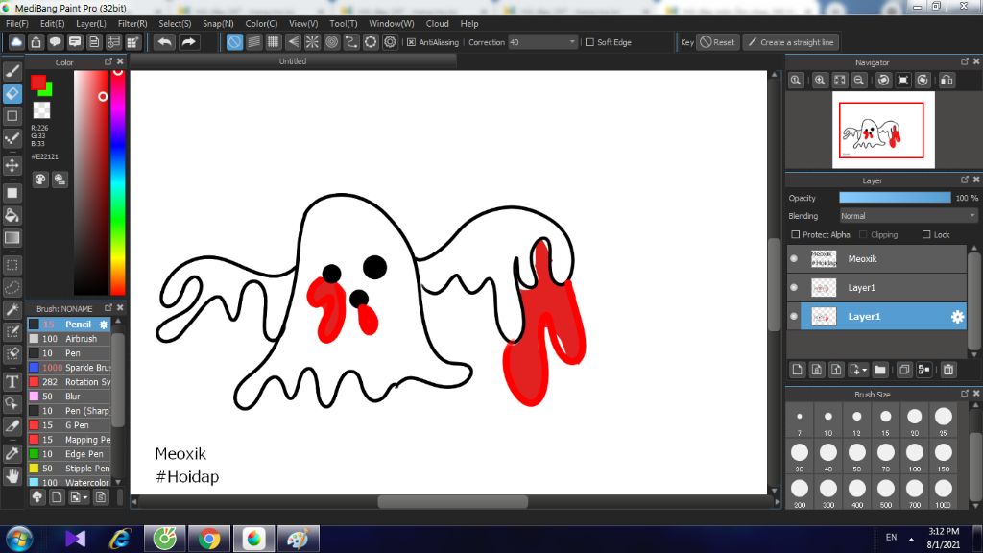Open the Snap menu

pos(218,24)
